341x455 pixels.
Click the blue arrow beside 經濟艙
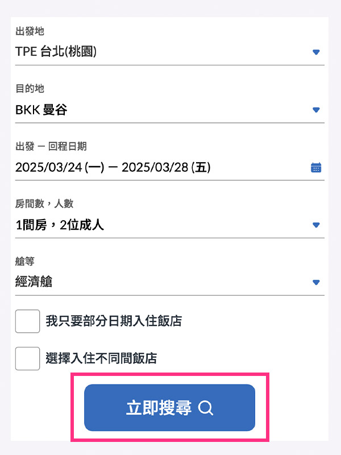pos(317,282)
